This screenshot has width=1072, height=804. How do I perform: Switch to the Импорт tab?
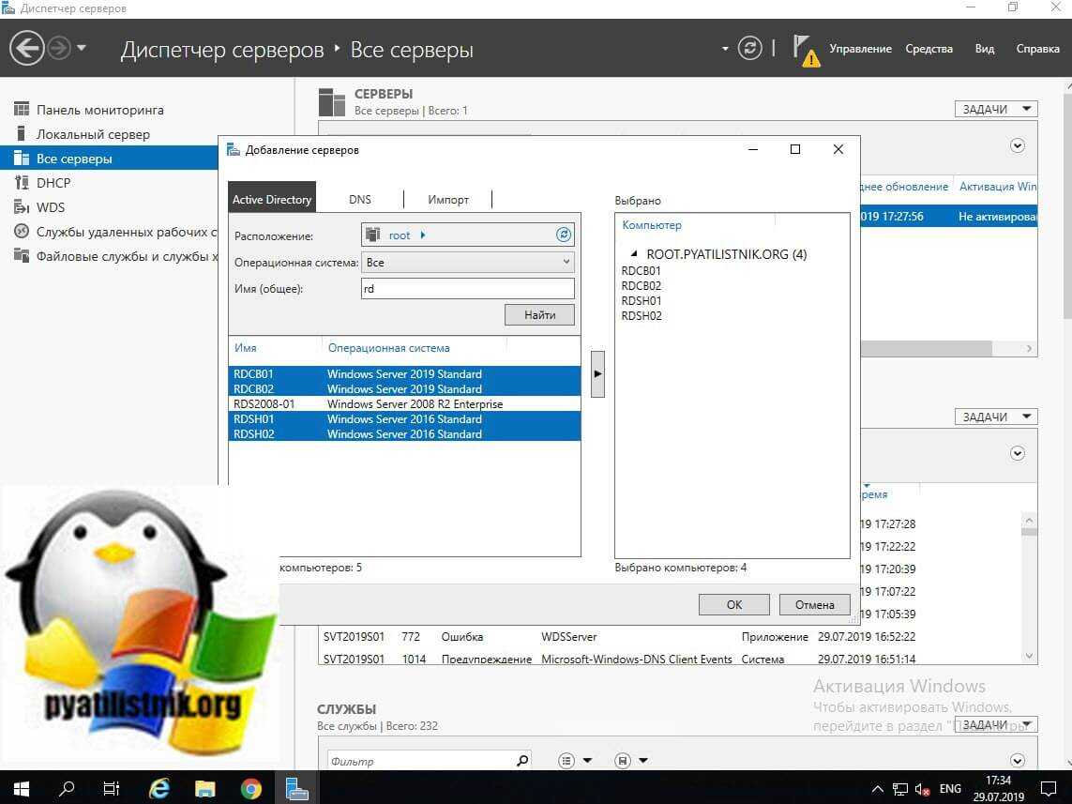pos(447,199)
